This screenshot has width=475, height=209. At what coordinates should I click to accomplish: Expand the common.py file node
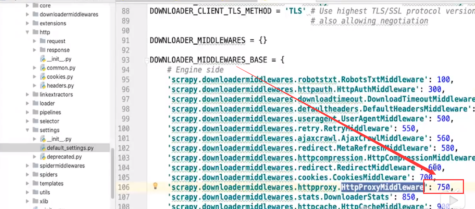click(x=35, y=68)
